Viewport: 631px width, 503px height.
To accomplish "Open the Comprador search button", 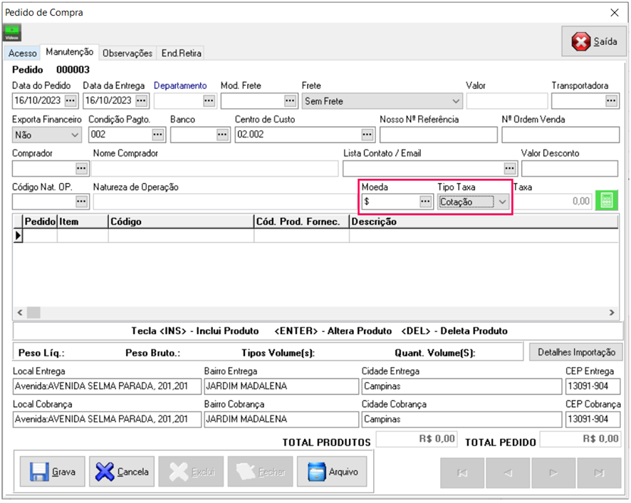I will pos(82,168).
